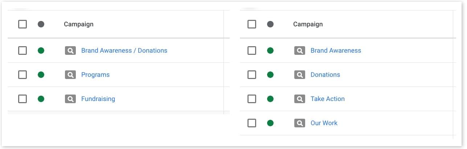
Task: Select the Fundraising row checkbox
Action: 22,99
